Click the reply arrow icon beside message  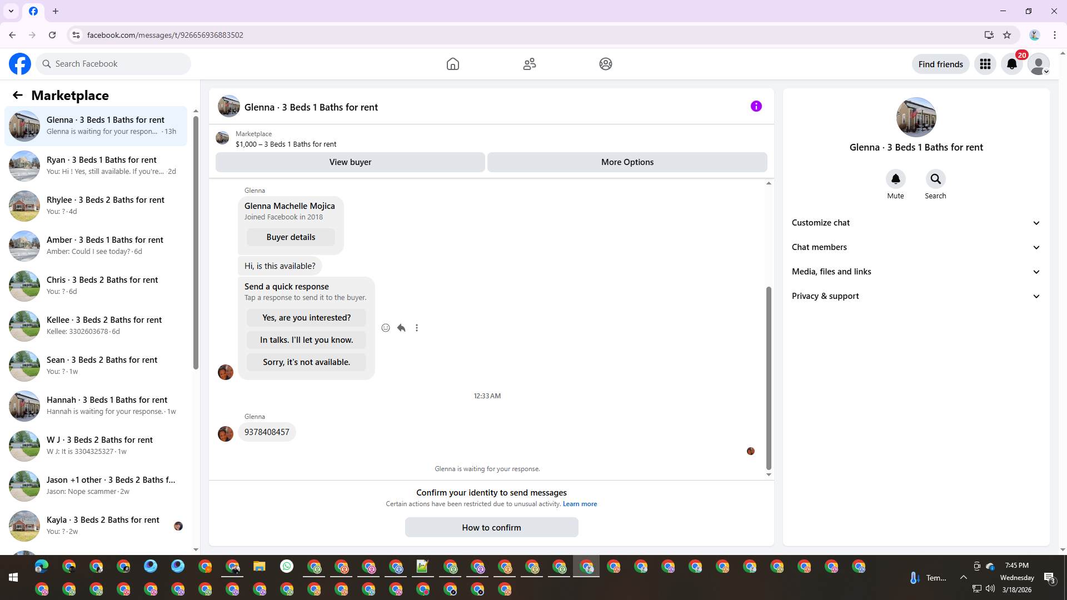(401, 328)
